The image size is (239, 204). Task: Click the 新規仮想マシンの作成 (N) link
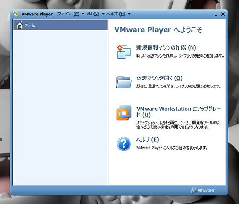coord(166,47)
